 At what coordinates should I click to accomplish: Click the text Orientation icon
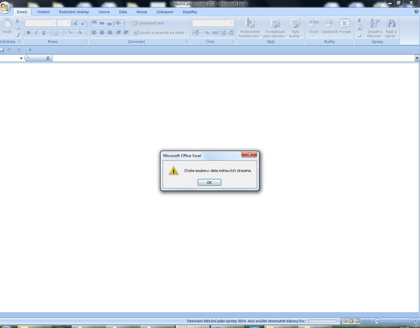pos(118,23)
